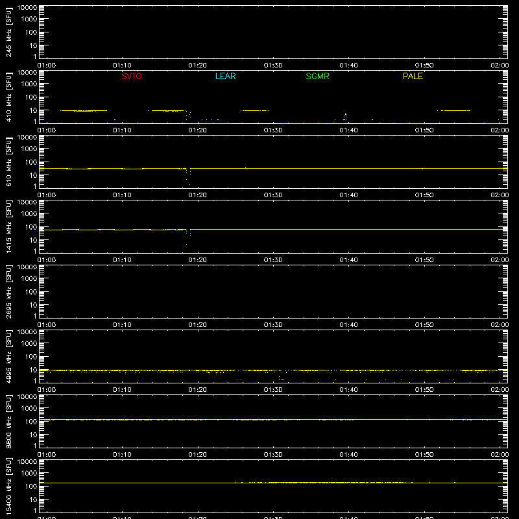Click the 1000 value on 2695 MHz axis
519x519 pixels.
tap(29, 279)
